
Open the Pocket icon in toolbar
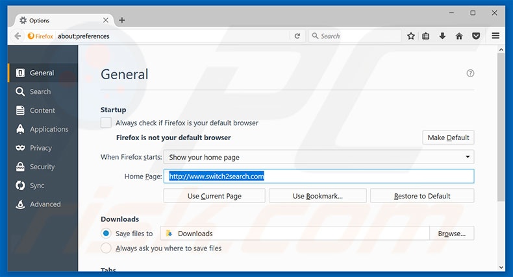click(476, 36)
